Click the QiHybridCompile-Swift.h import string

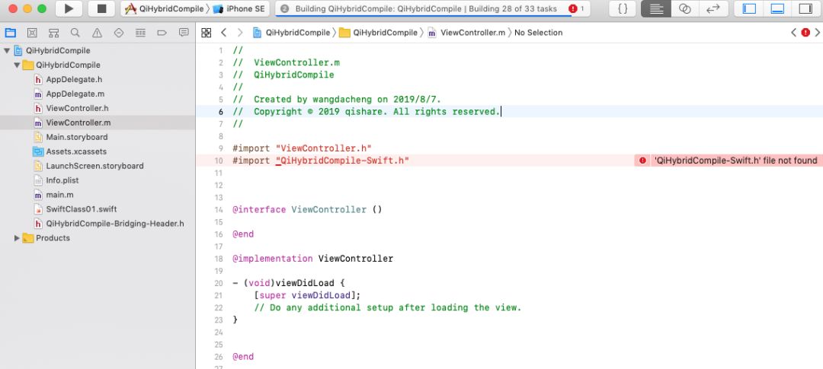pos(342,161)
